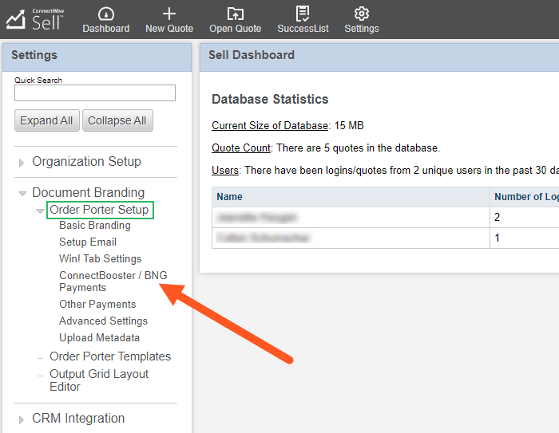The width and height of the screenshot is (559, 433).
Task: Open the Dashboard gauge icon
Action: [x=106, y=14]
